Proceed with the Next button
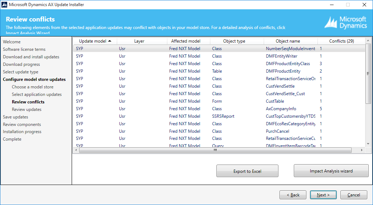The image size is (373, 205). pos(323,195)
